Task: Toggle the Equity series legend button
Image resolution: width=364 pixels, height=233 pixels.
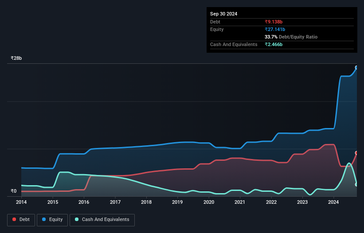Action: 52,220
